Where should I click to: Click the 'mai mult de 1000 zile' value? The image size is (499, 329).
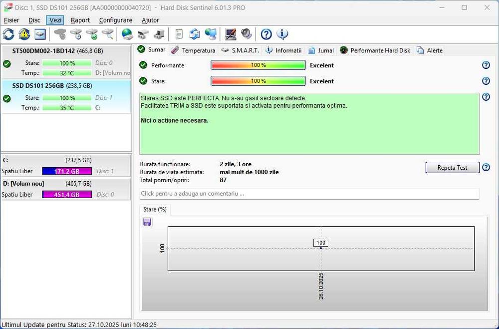(x=249, y=172)
